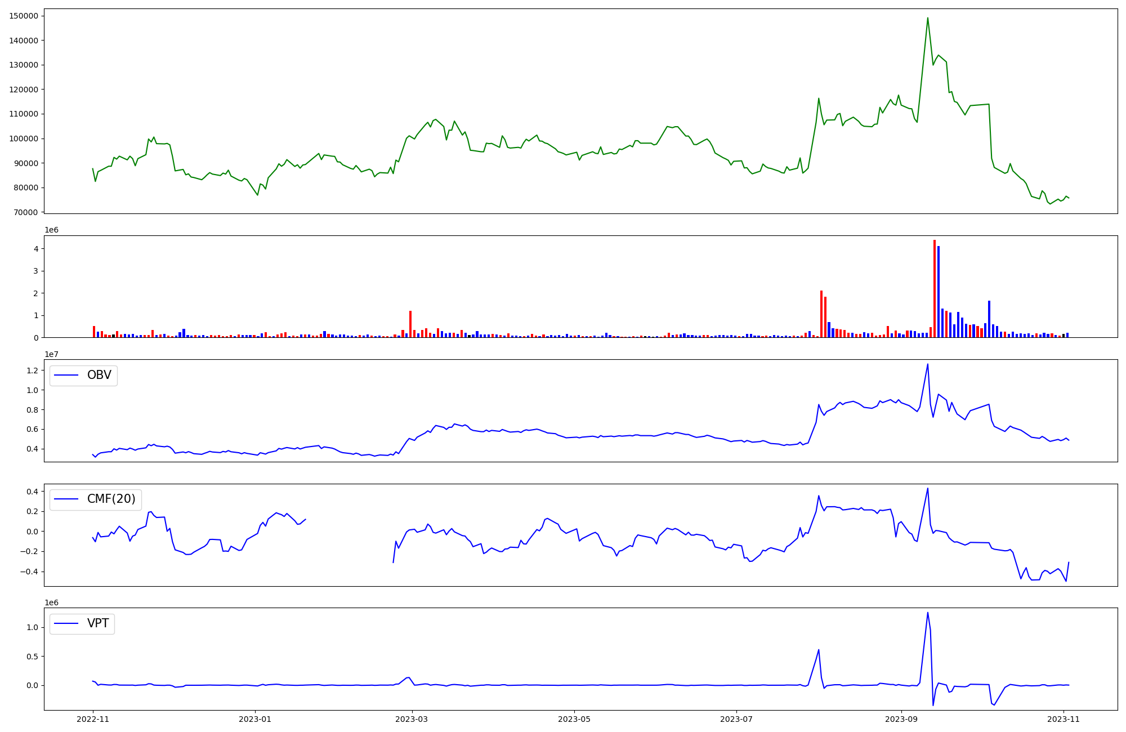Click the 2023-09 x-axis date label
This screenshot has width=1126, height=732.
901,719
